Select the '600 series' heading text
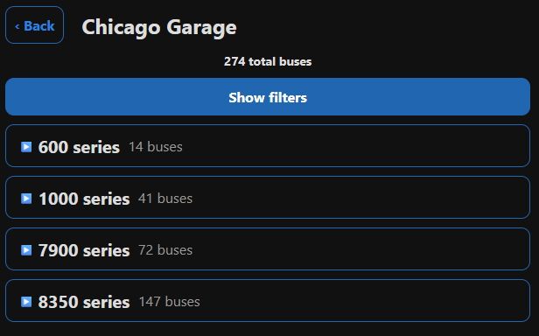The height and width of the screenshot is (336, 539). [79, 147]
